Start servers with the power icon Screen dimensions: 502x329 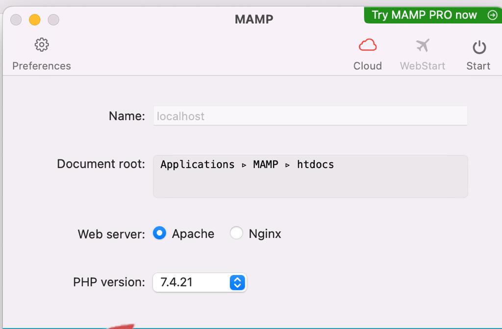[479, 47]
